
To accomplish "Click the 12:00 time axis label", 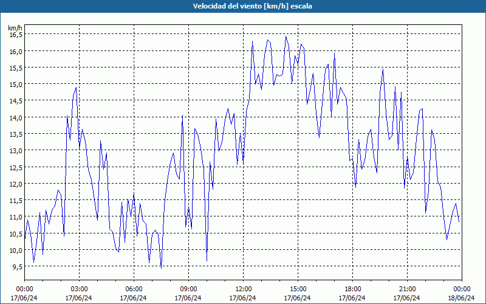I will coord(244,289).
